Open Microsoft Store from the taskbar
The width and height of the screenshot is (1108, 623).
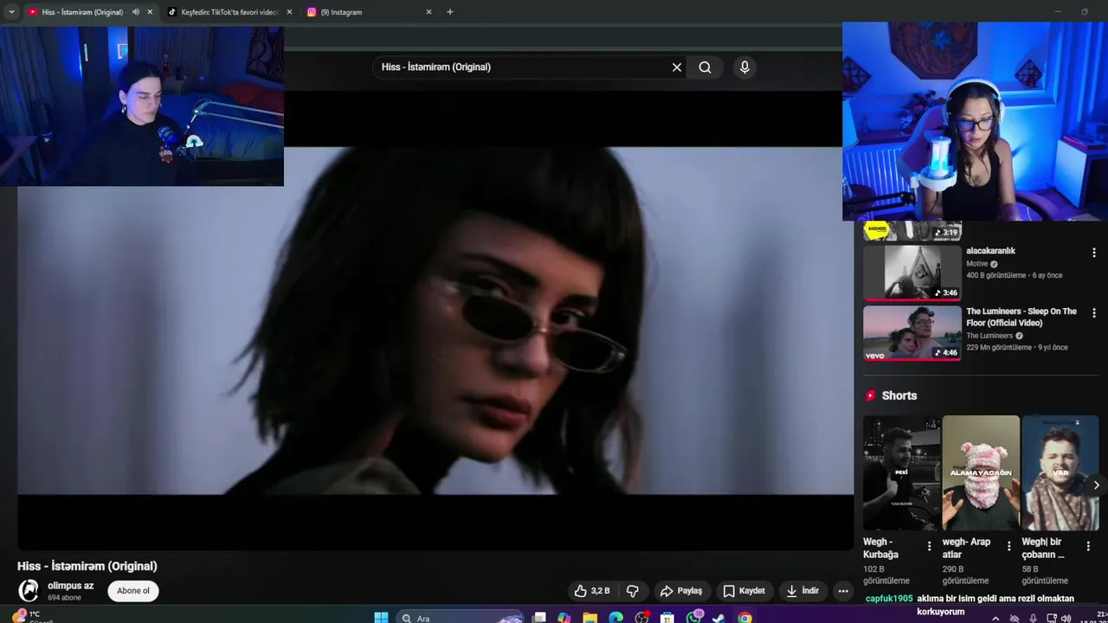point(667,618)
